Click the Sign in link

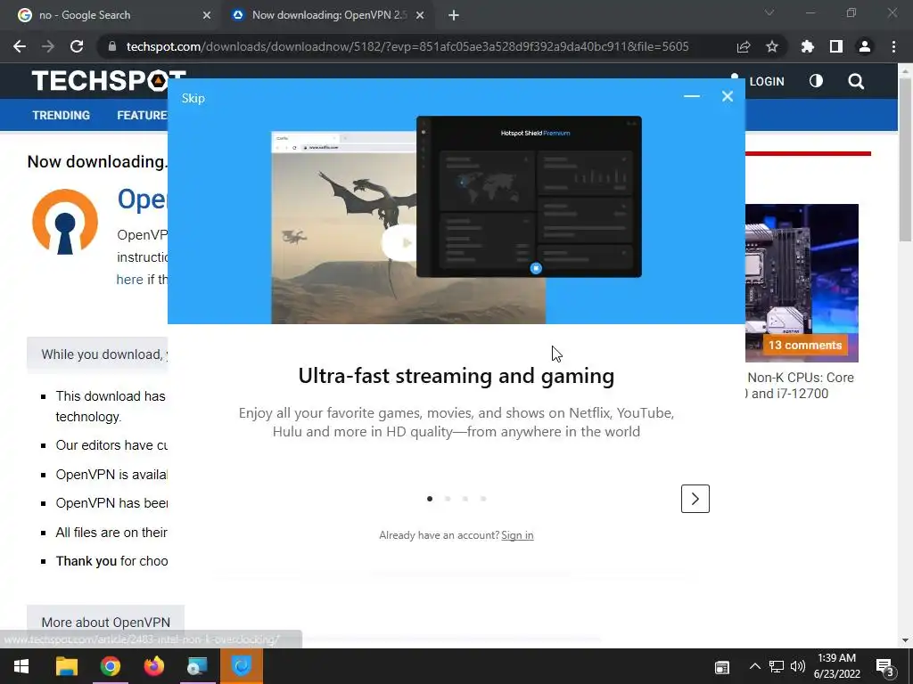click(517, 535)
